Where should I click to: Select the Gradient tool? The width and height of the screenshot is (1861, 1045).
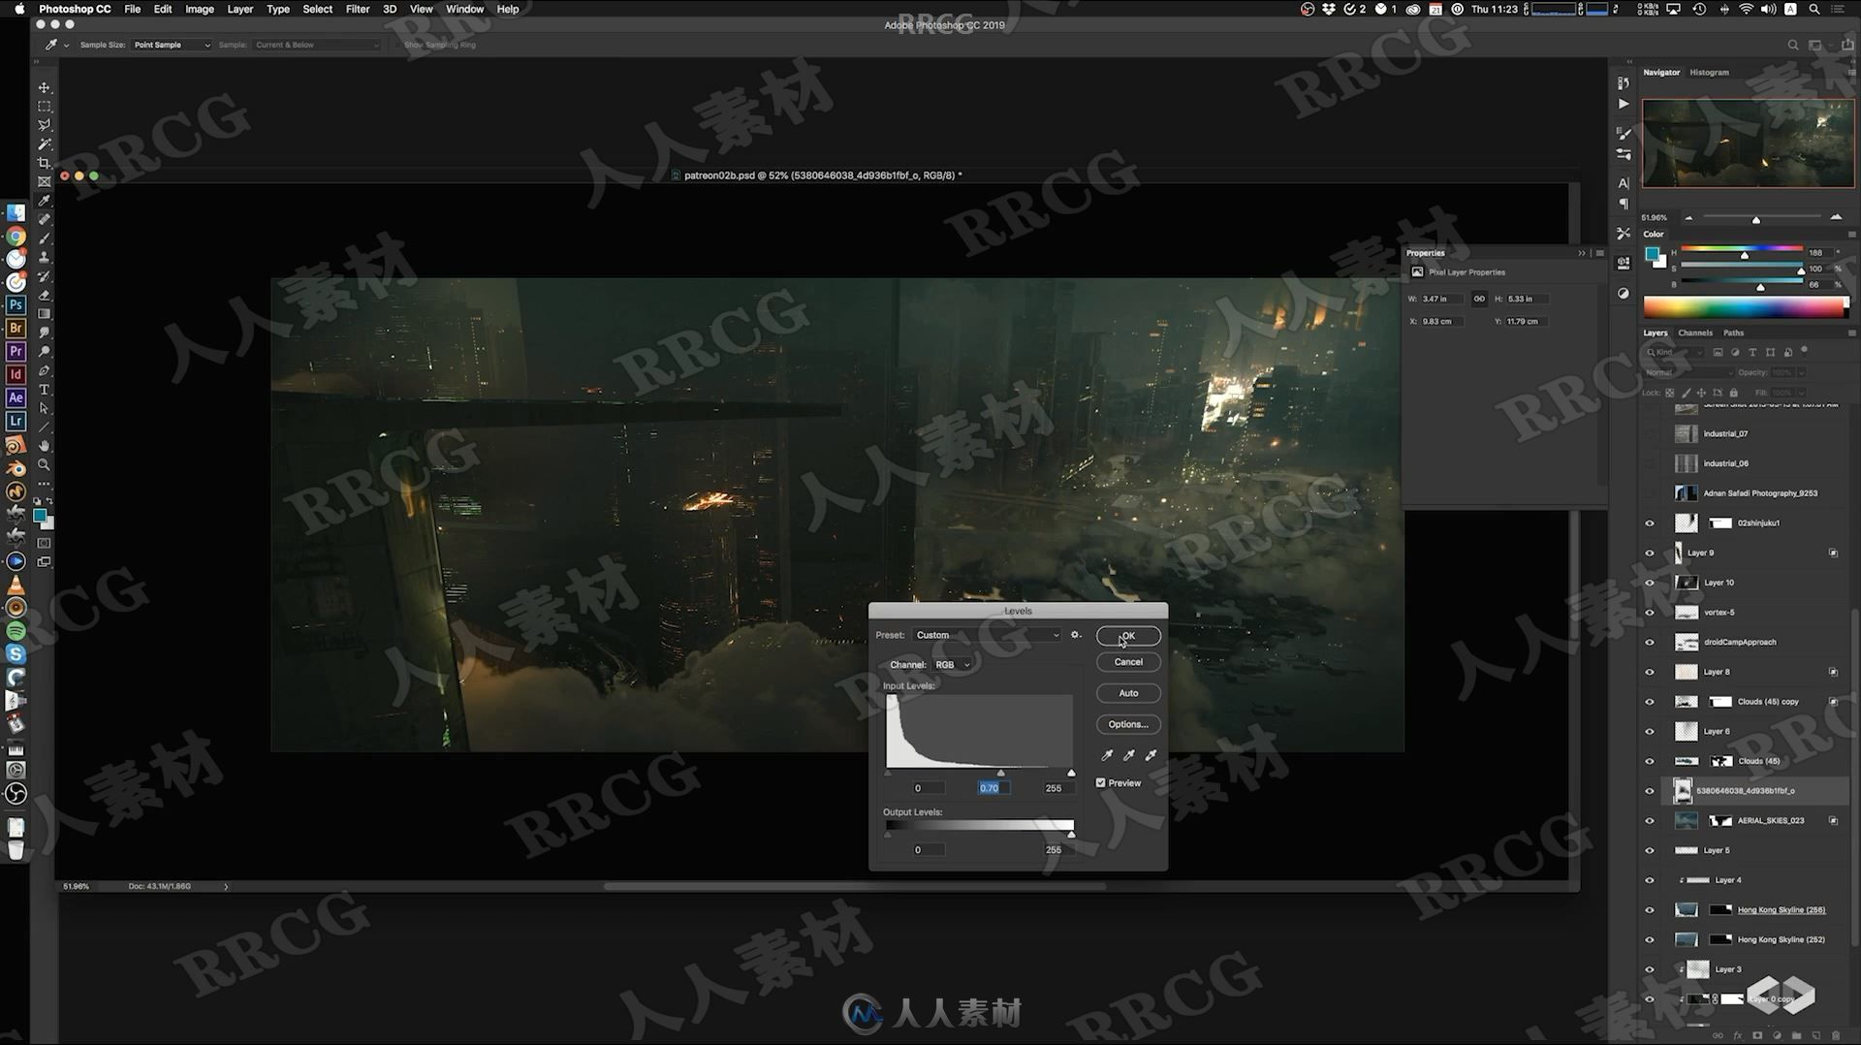pos(44,314)
